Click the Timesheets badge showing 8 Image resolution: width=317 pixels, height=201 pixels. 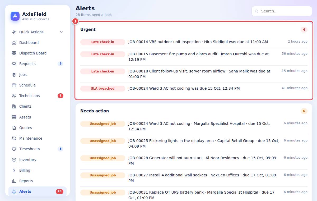[60, 149]
